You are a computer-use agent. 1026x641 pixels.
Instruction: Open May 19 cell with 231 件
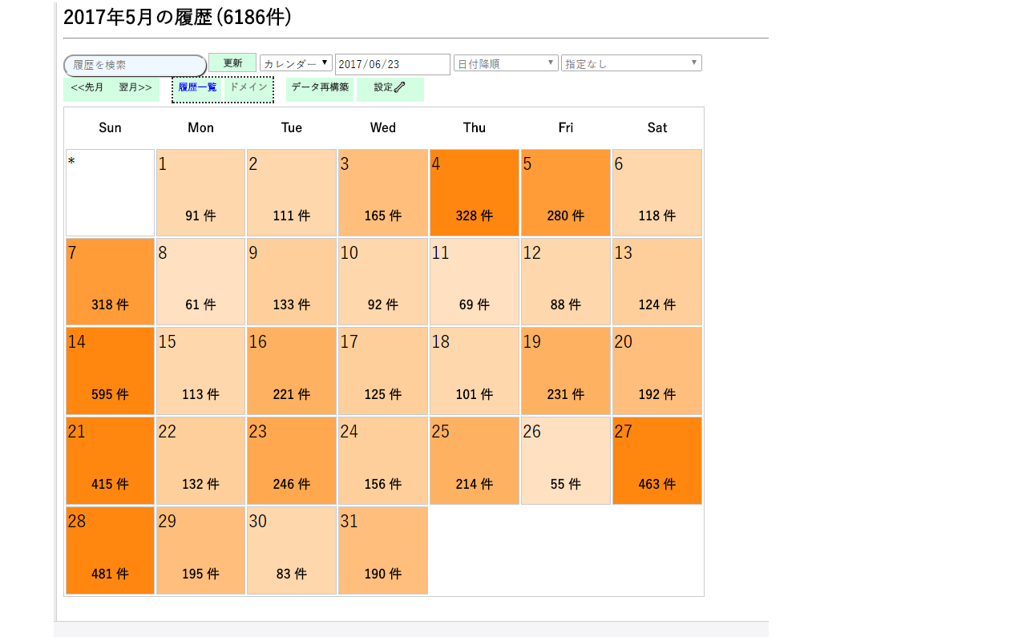tap(566, 371)
